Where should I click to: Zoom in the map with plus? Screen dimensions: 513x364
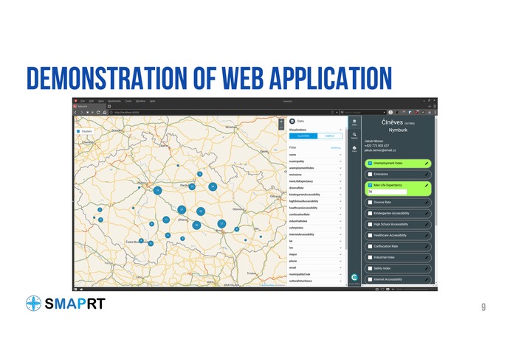tap(281, 122)
